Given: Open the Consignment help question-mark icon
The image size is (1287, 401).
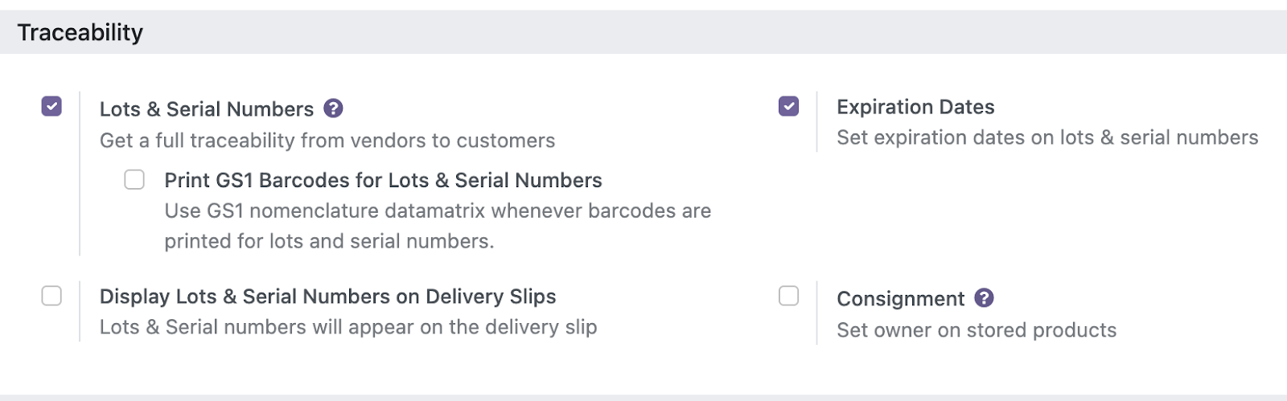Looking at the screenshot, I should [x=984, y=298].
